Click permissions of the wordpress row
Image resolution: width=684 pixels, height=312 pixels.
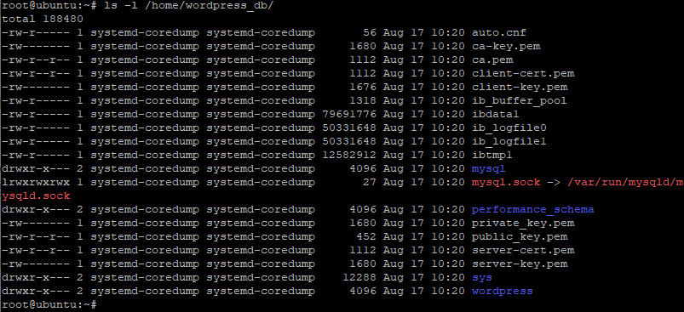36,291
